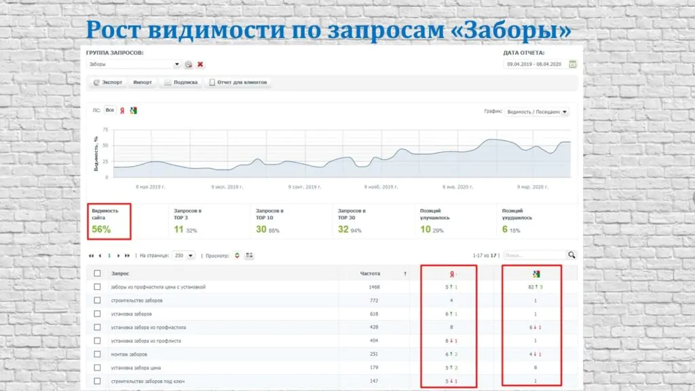
Task: Click the Поиск search input field
Action: [535, 255]
